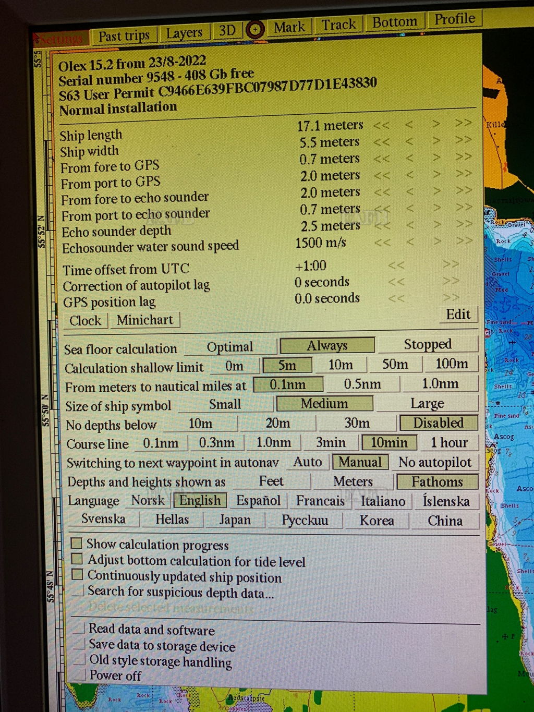Switch language to Korea
This screenshot has width=534, height=712.
pyautogui.click(x=377, y=521)
